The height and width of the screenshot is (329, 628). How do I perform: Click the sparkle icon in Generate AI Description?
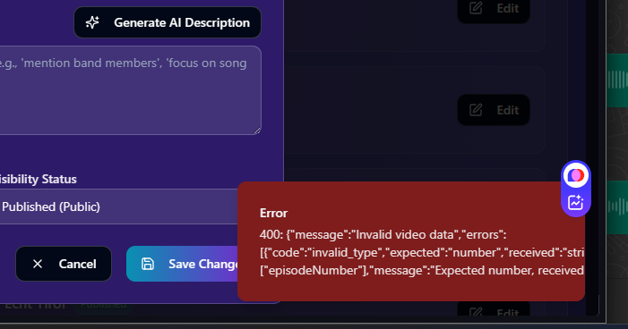point(92,22)
